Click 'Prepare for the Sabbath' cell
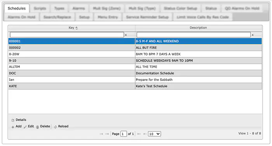272x146 pixels. [x=199, y=80]
